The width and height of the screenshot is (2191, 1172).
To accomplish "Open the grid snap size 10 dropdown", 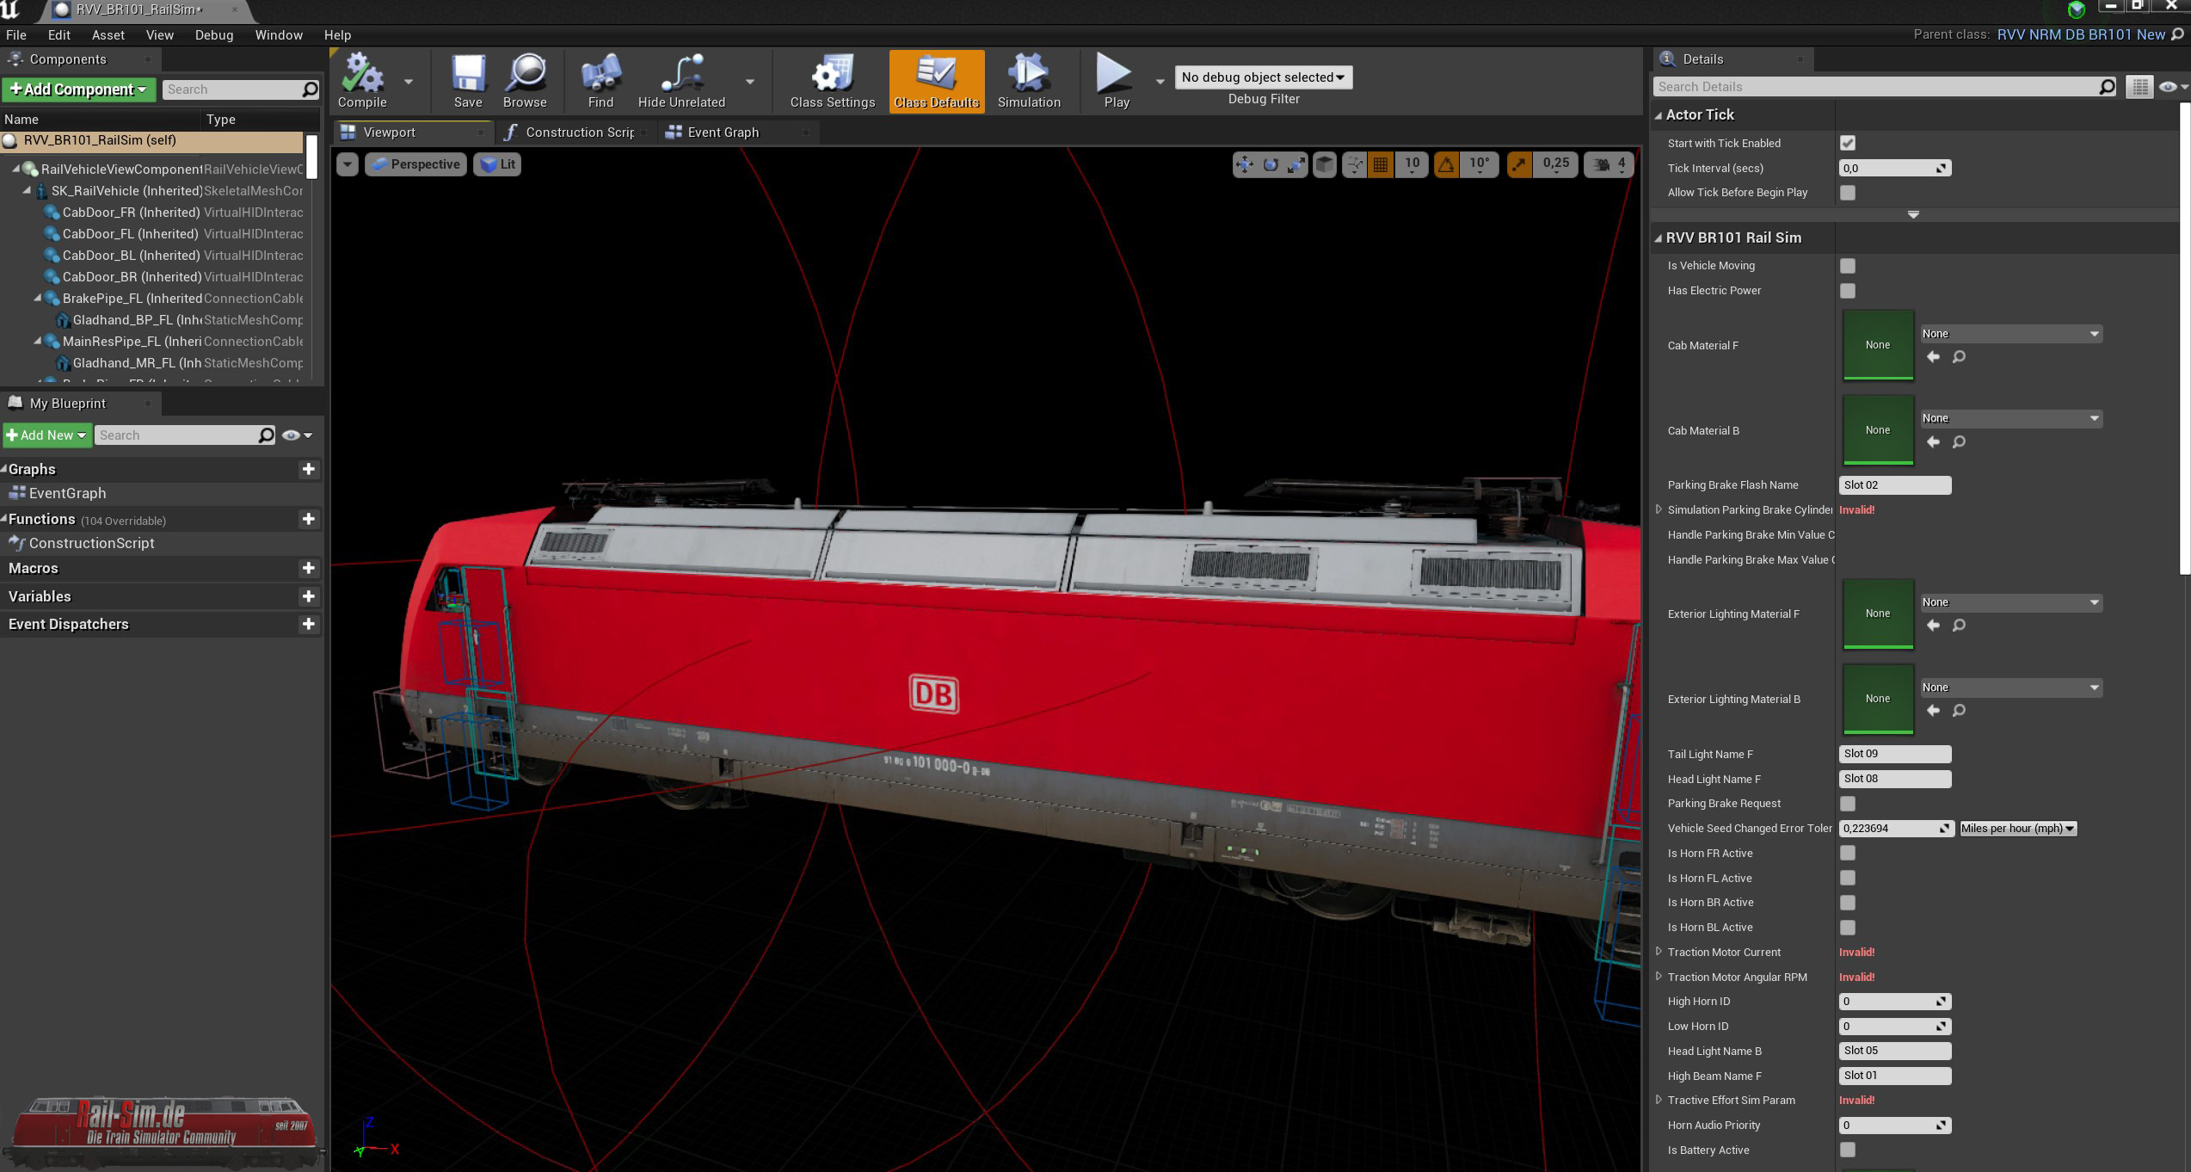I will [x=1412, y=164].
